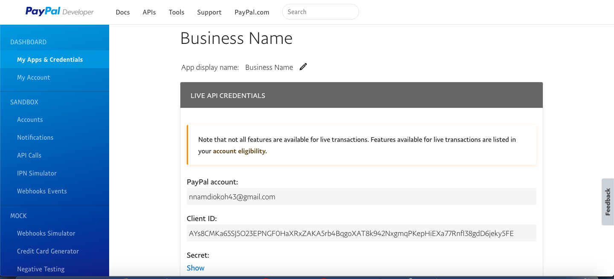This screenshot has width=614, height=279.
Task: Click the Business Name page title
Action: tap(236, 38)
